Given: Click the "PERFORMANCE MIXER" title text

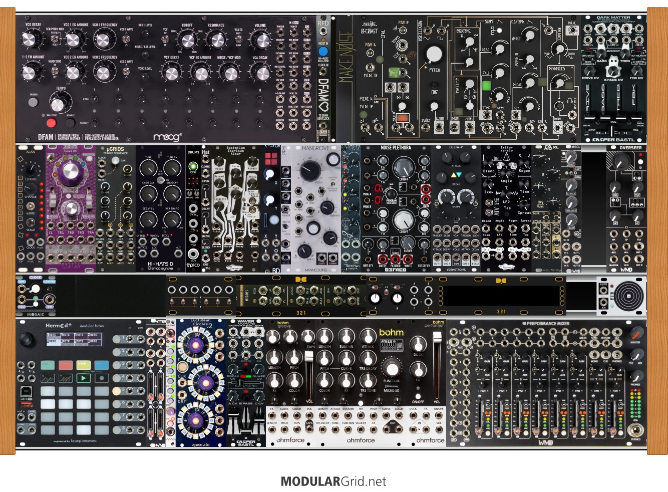Looking at the screenshot, I should pos(548,324).
